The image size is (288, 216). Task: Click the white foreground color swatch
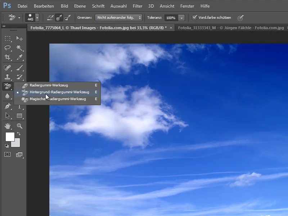10,137
